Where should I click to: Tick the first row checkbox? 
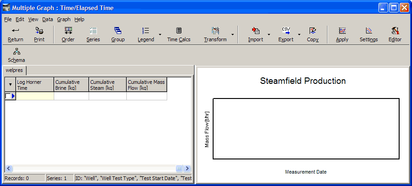click(x=8, y=96)
